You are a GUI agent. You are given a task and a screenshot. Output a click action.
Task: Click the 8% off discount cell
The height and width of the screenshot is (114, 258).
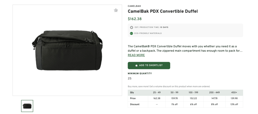(214, 104)
